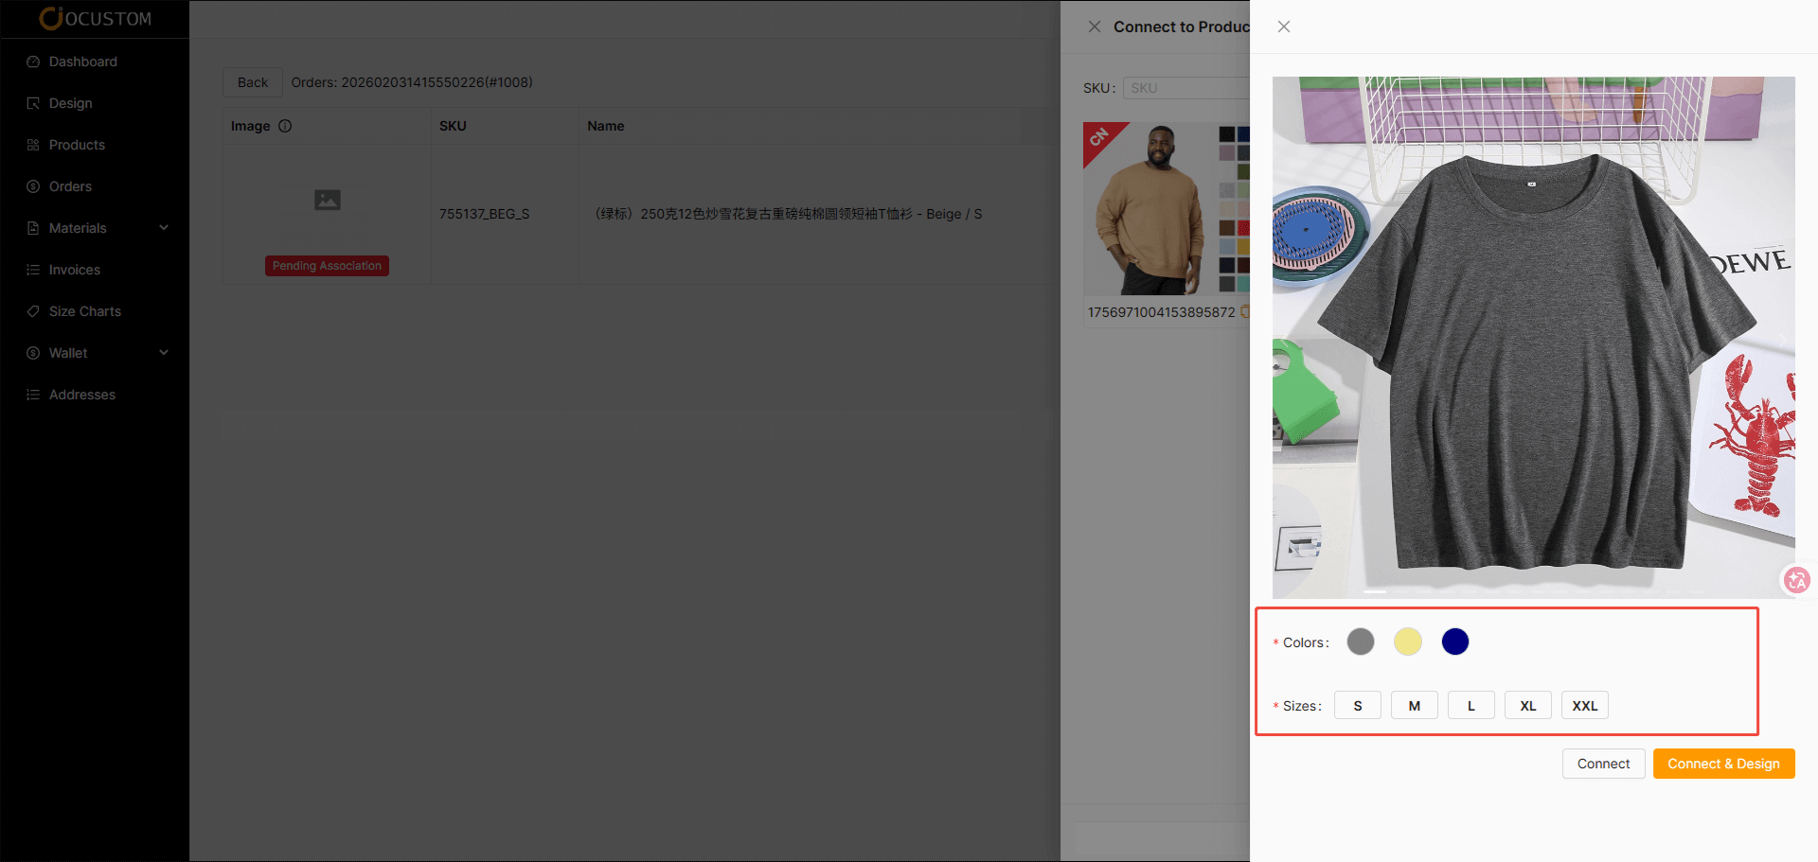Click the Connect button
This screenshot has height=862, width=1818.
pos(1602,764)
